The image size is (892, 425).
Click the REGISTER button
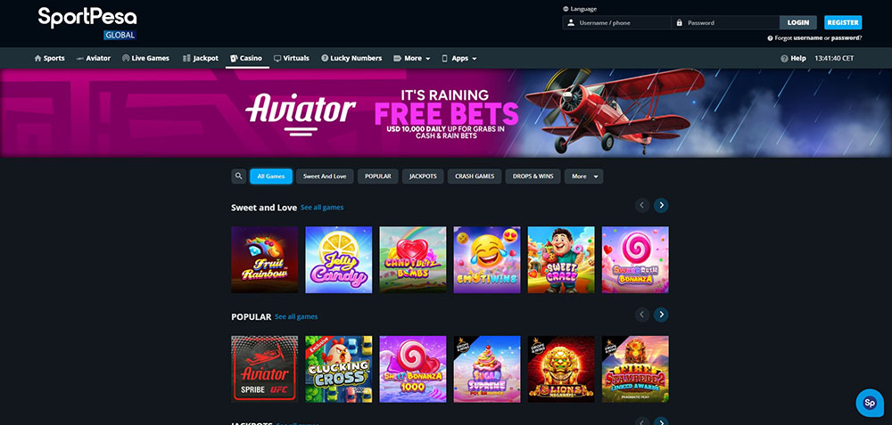[x=843, y=23]
